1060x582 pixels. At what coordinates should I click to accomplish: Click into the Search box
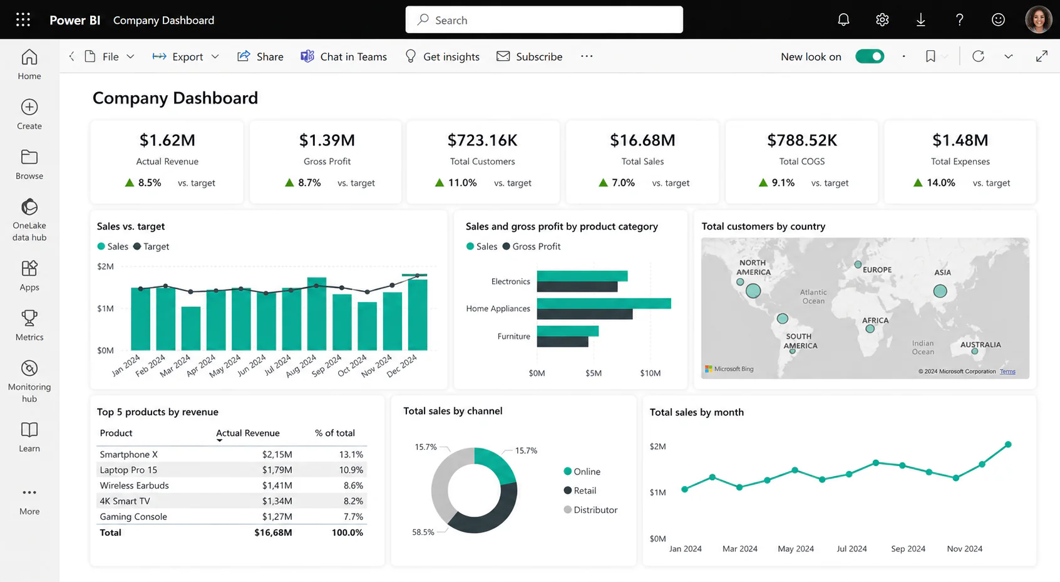[544, 20]
